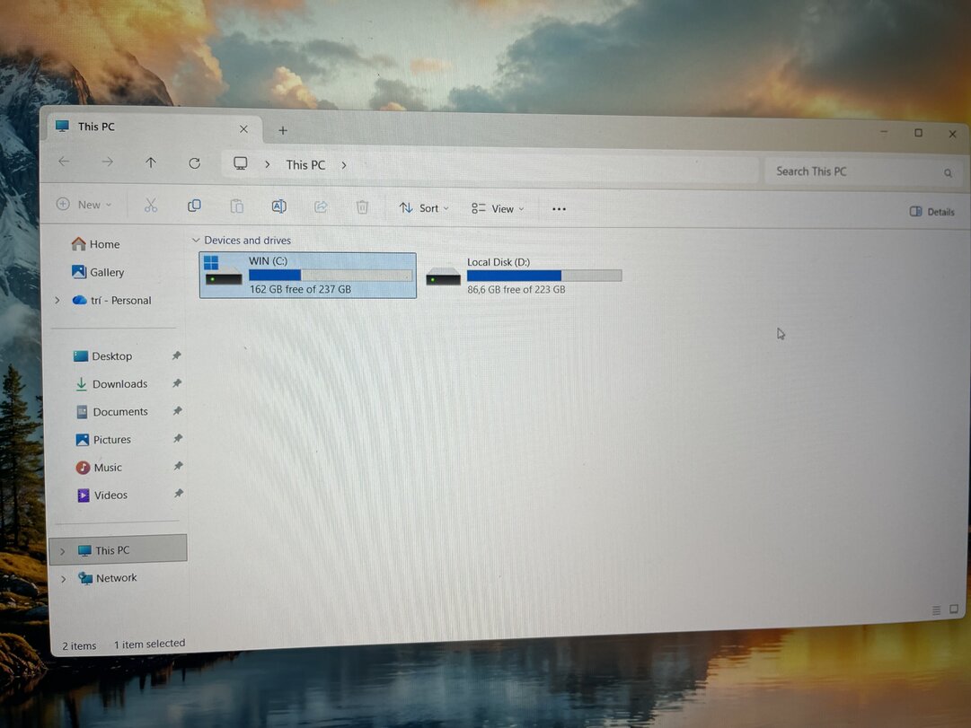Unpin Pictures using its pin icon
The height and width of the screenshot is (728, 971).
click(178, 438)
